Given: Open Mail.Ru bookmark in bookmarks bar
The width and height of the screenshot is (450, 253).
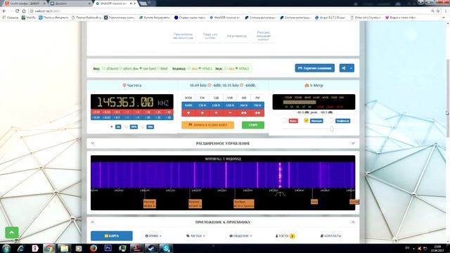Looking at the screenshot, I should point(29,18).
